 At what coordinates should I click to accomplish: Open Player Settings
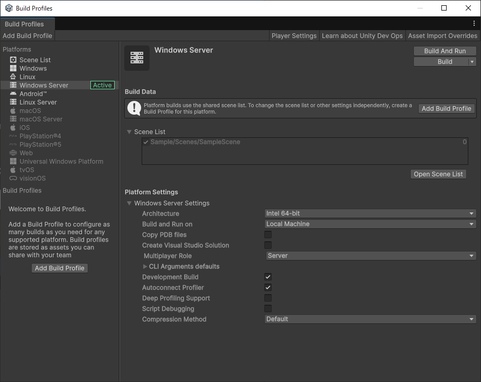294,36
